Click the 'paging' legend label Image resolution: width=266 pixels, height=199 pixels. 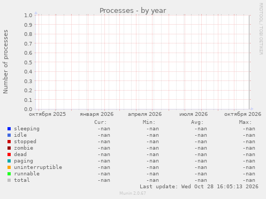point(24,161)
